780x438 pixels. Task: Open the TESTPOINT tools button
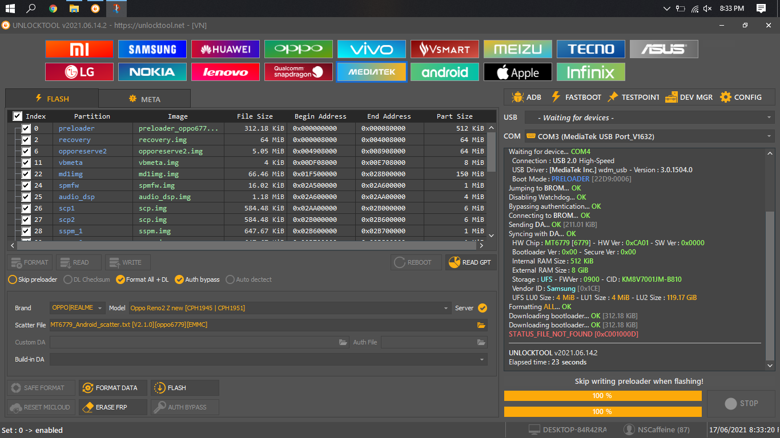tap(633, 97)
